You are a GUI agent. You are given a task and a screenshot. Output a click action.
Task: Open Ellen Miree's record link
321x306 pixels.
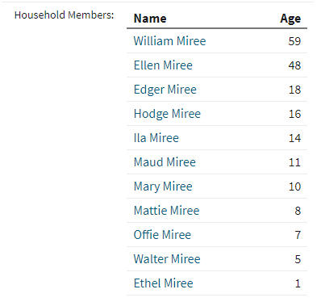click(x=163, y=65)
